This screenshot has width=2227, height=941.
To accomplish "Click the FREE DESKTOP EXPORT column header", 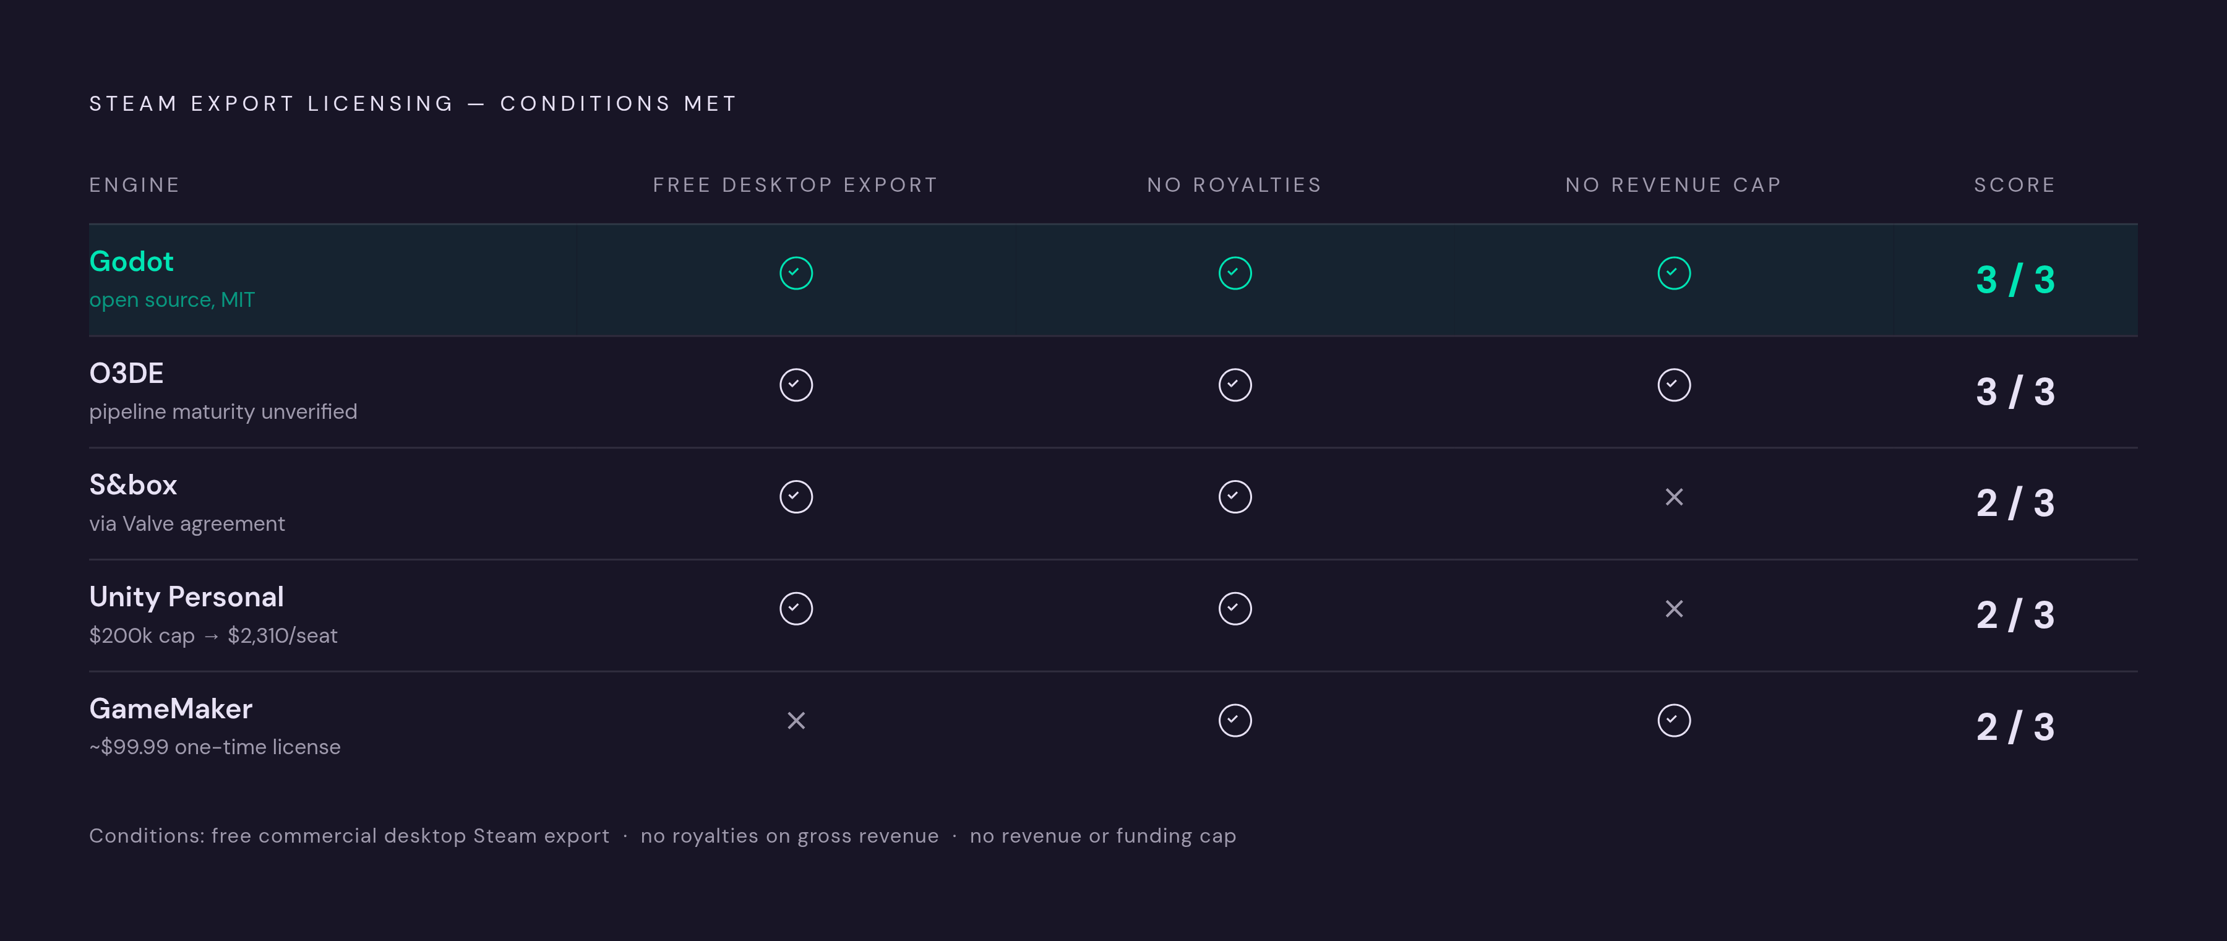I will [x=796, y=185].
